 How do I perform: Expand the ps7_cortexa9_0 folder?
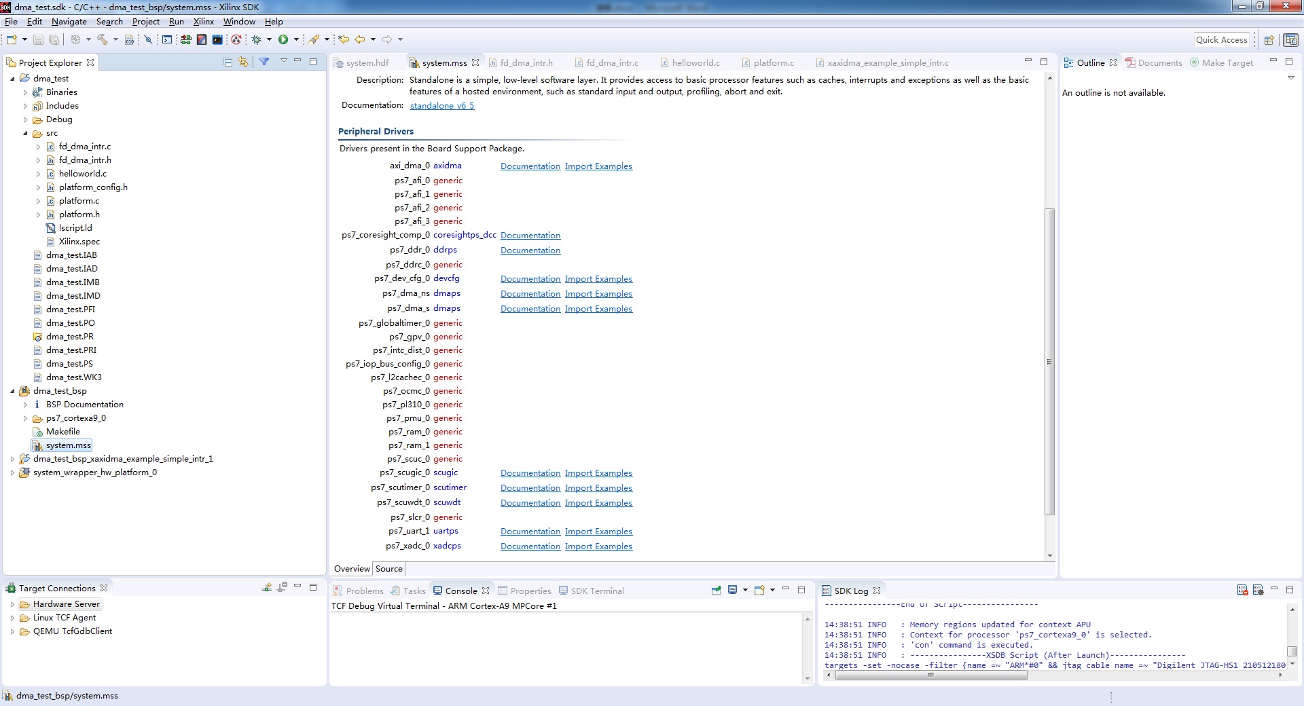click(25, 418)
